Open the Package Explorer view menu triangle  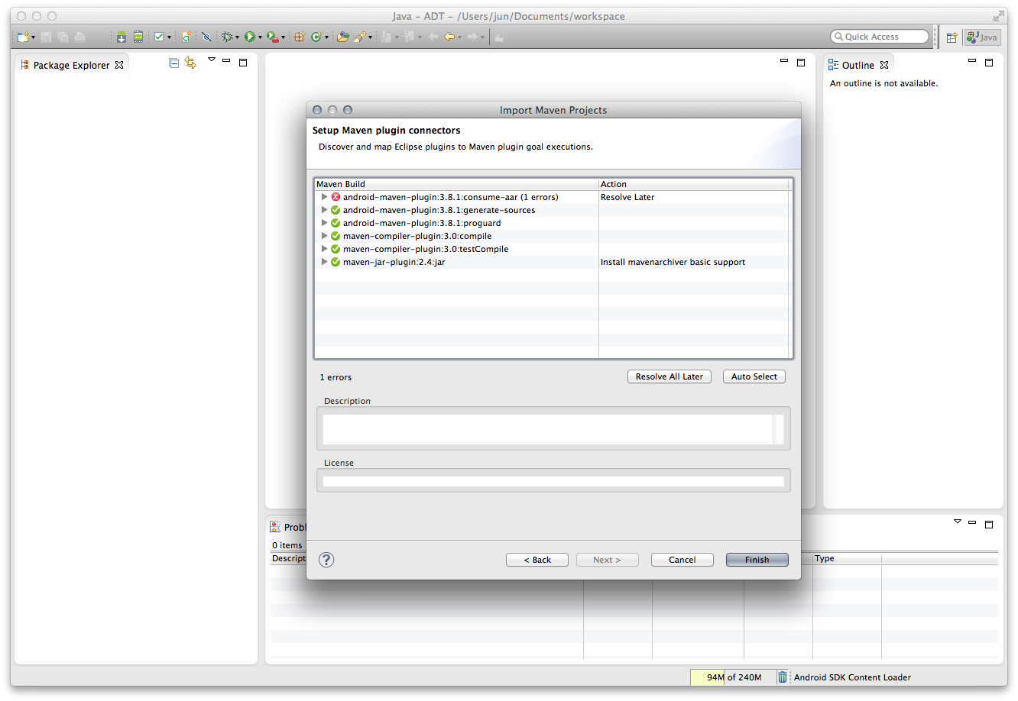[212, 60]
